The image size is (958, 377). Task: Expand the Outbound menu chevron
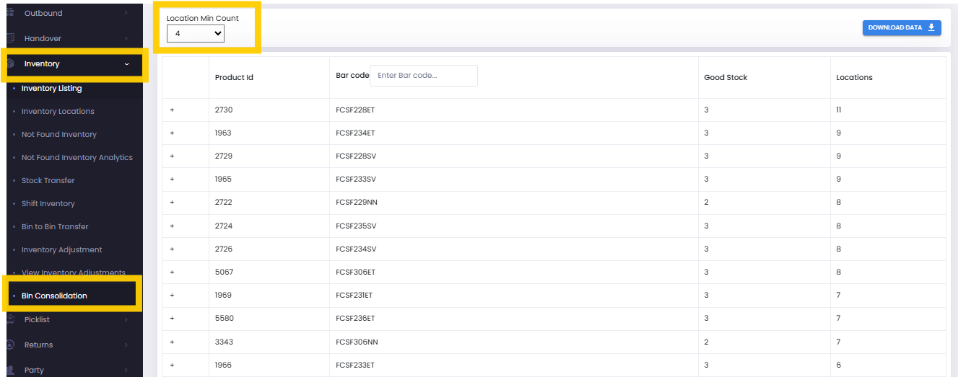point(126,13)
